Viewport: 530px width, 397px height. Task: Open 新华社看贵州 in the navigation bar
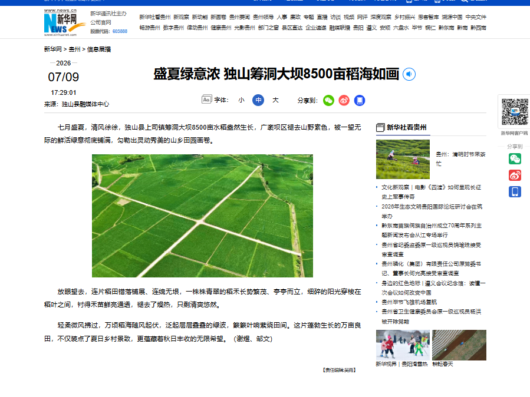point(155,17)
